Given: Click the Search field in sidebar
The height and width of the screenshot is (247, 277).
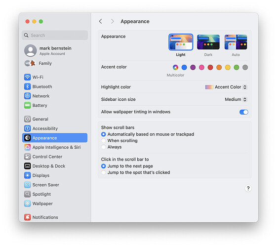Looking at the screenshot, I should [x=55, y=35].
